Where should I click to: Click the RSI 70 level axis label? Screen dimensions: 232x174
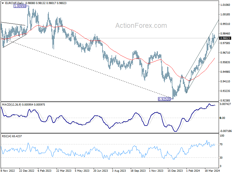pyautogui.click(x=221, y=144)
